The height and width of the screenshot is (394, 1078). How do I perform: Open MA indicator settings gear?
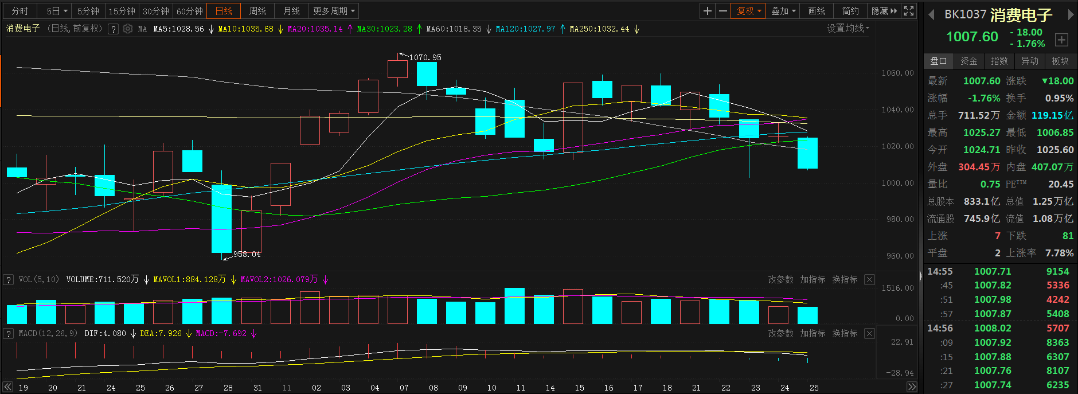tap(128, 29)
